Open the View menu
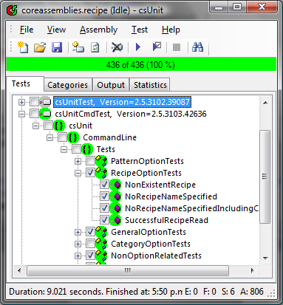 [56, 30]
